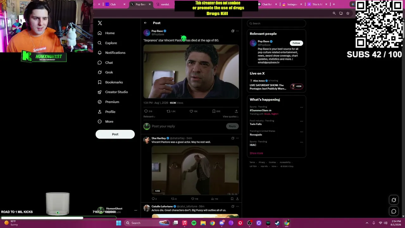The height and width of the screenshot is (228, 405).
Task: Play Sha Hartley's video thumbnail
Action: coord(195,170)
